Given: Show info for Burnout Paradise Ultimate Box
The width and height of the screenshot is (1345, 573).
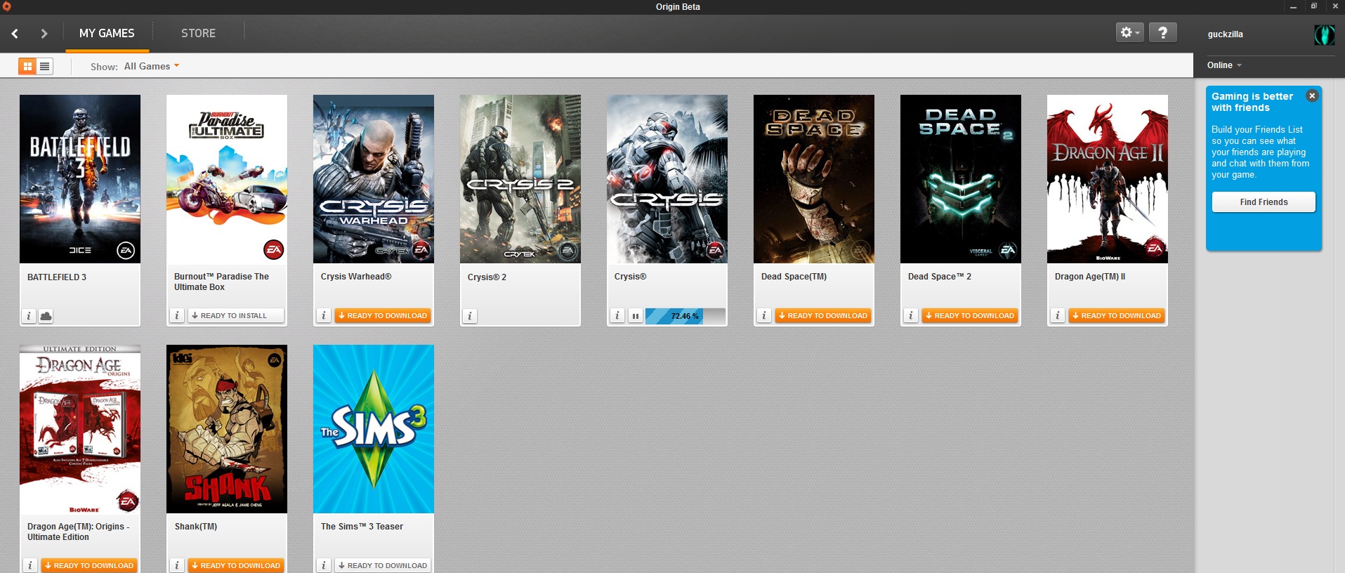Looking at the screenshot, I should [177, 316].
